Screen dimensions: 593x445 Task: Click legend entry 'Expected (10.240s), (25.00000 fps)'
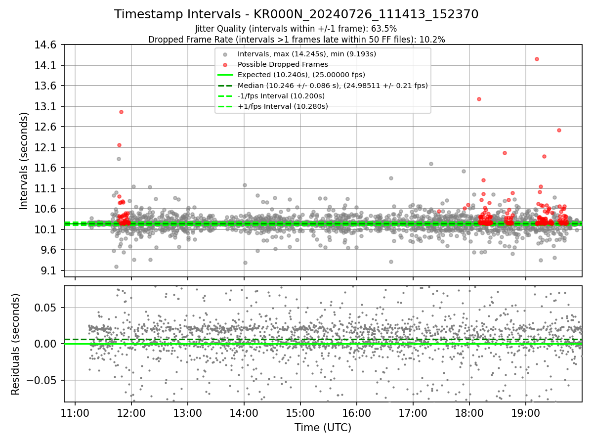click(301, 75)
